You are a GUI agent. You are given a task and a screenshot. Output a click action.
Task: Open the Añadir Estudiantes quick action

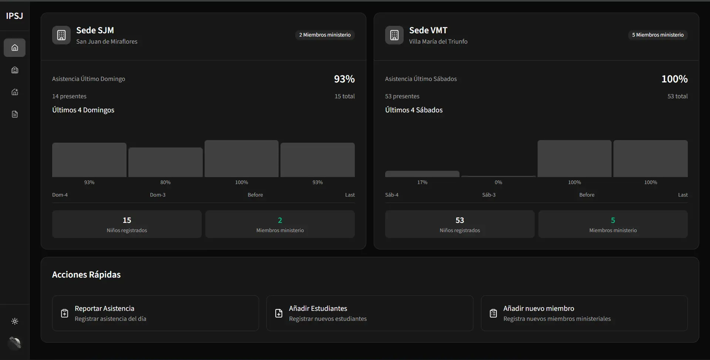click(x=370, y=313)
